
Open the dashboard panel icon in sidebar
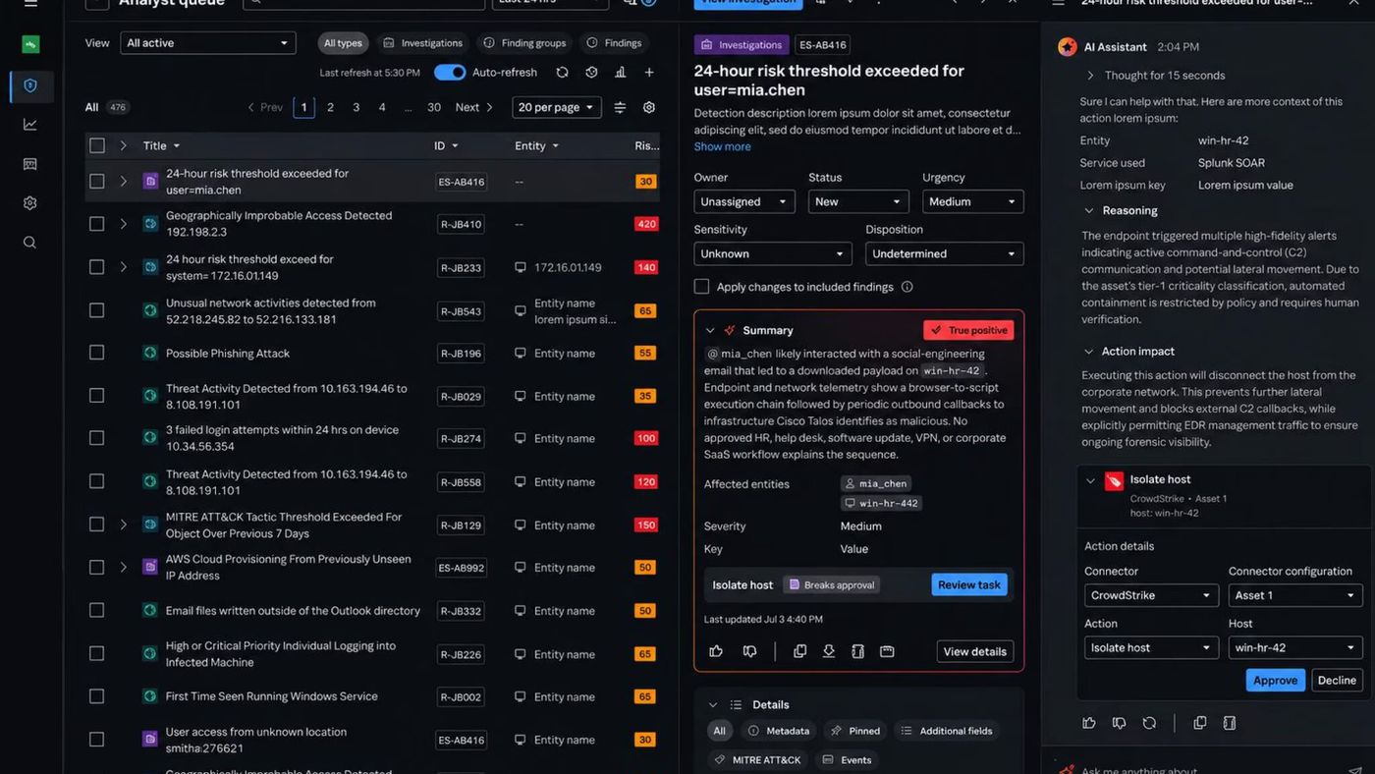coord(30,164)
